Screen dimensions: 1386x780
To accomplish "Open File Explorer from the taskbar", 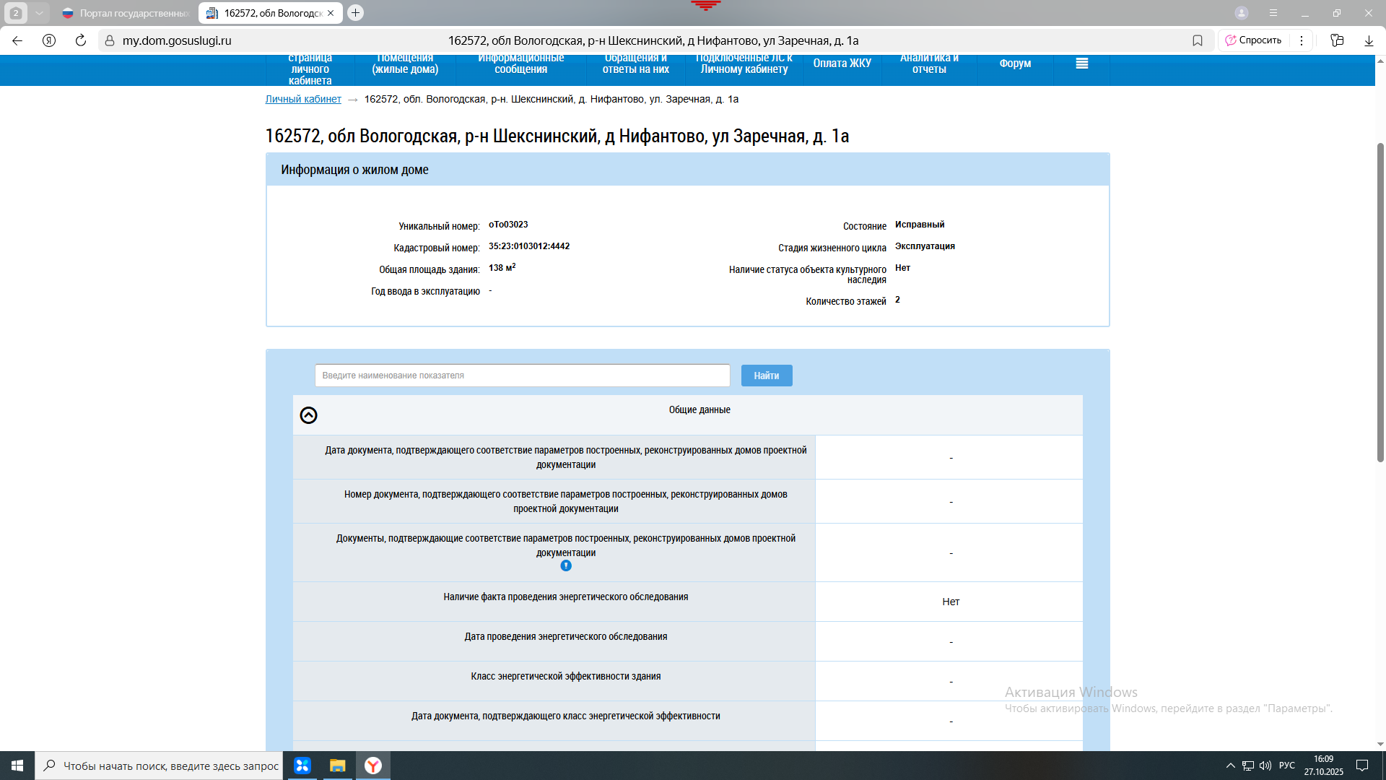I will coord(338,766).
